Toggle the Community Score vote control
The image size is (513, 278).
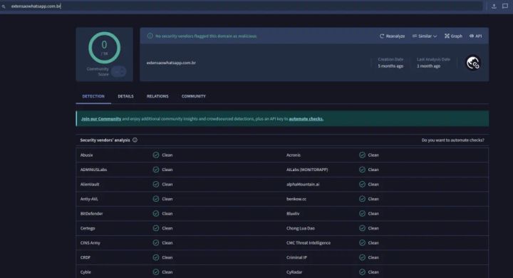point(118,71)
